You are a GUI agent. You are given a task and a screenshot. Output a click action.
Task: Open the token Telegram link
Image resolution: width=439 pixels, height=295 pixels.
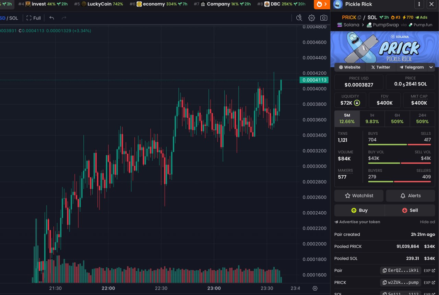[412, 67]
